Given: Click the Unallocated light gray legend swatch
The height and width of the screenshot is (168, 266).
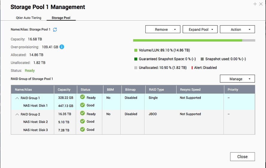Looking at the screenshot, I should click(x=136, y=68).
